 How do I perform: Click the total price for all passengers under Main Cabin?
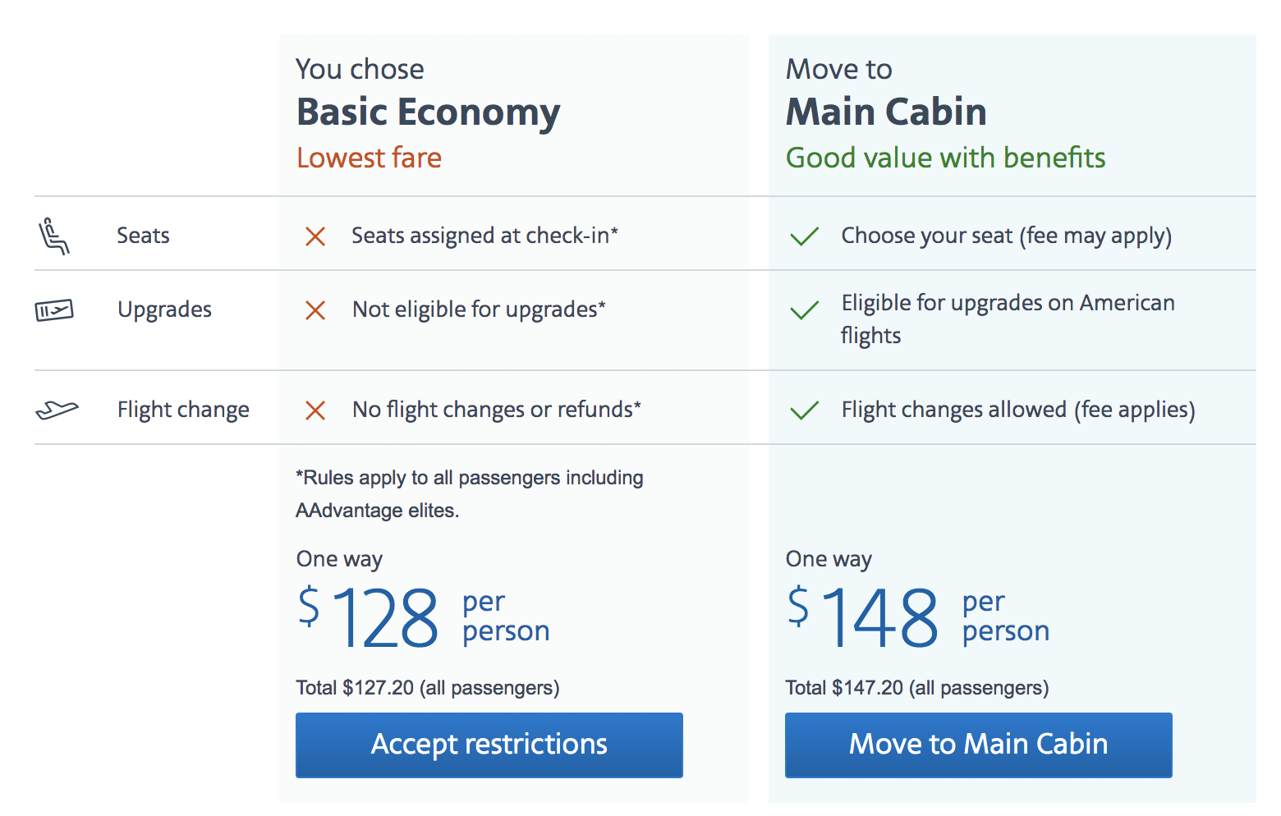pos(916,687)
